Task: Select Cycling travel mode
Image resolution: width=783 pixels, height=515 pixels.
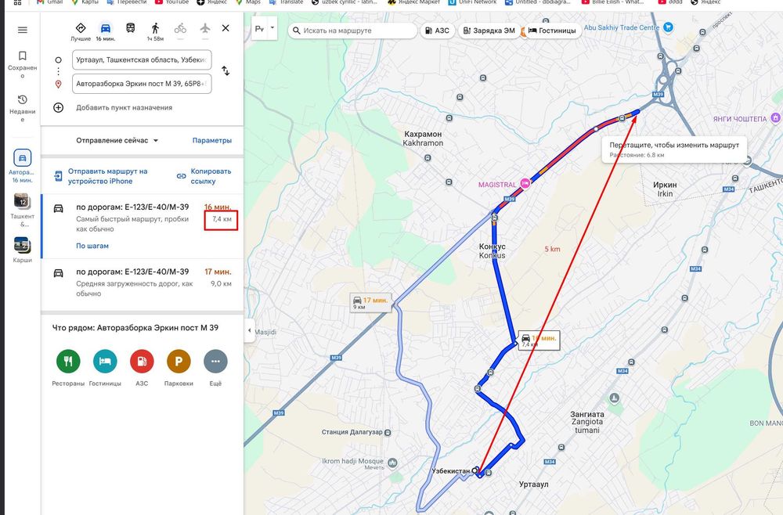Action: click(180, 28)
